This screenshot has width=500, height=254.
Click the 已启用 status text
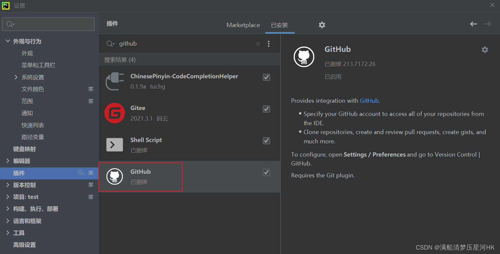(x=333, y=77)
